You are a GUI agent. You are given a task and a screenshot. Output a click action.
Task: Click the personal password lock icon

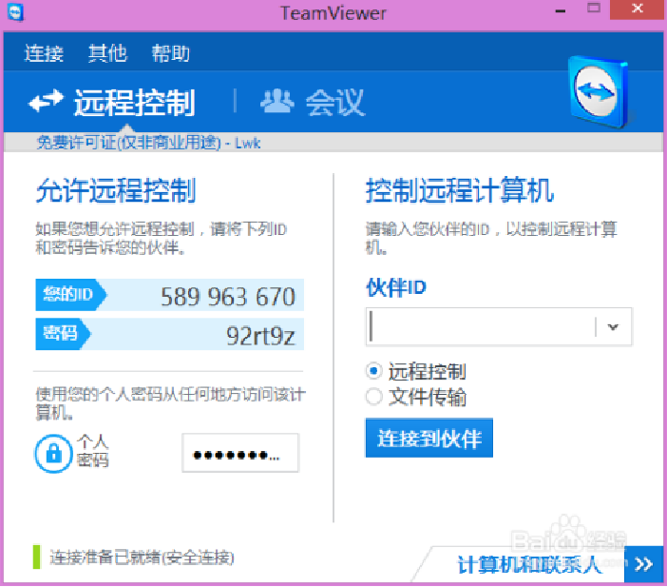click(x=53, y=453)
